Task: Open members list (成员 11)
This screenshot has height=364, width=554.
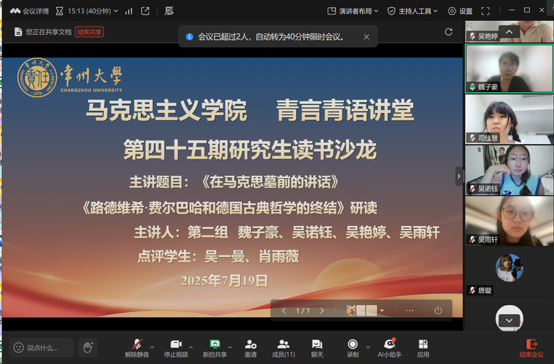Action: [284, 348]
